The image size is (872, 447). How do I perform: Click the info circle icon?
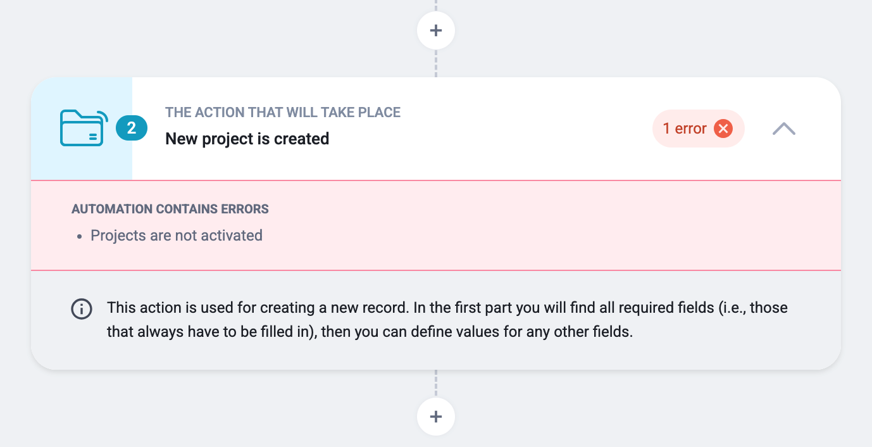pos(81,310)
